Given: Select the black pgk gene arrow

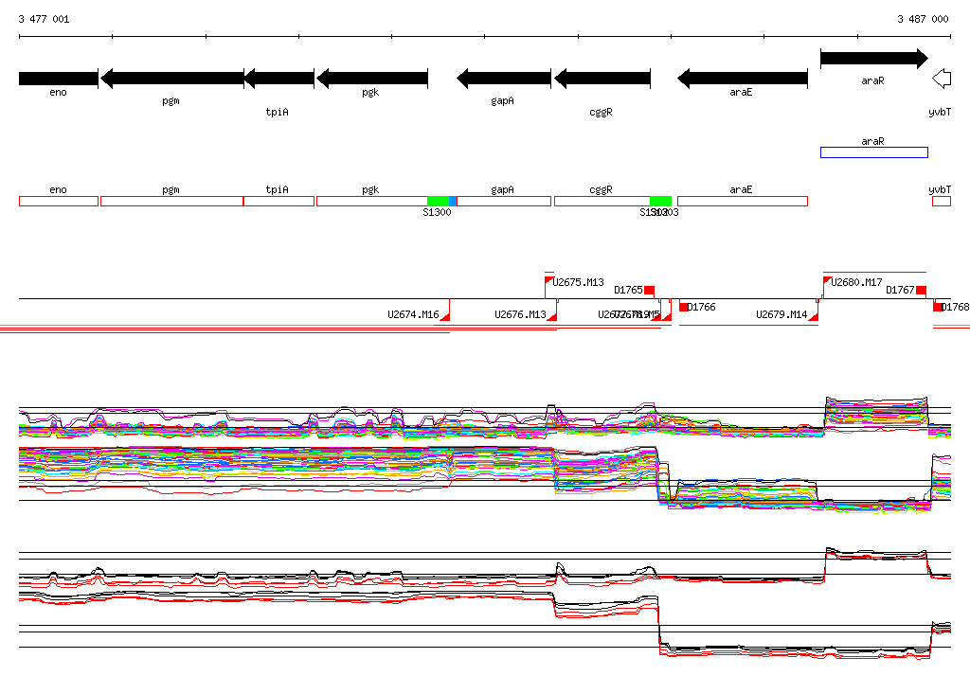Looking at the screenshot, I should 371,79.
